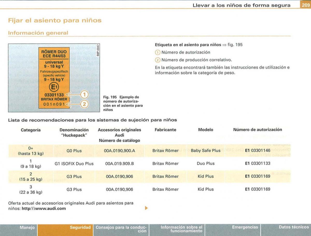Click the 'Modelo' column header
The image size is (311, 236).
pyautogui.click(x=206, y=130)
